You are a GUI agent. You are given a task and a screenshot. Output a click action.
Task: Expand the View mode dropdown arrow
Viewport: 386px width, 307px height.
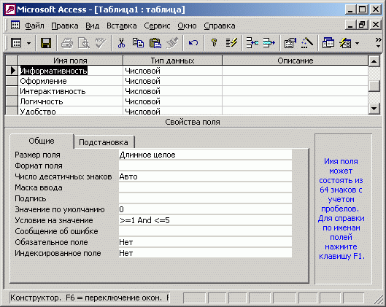coord(28,44)
